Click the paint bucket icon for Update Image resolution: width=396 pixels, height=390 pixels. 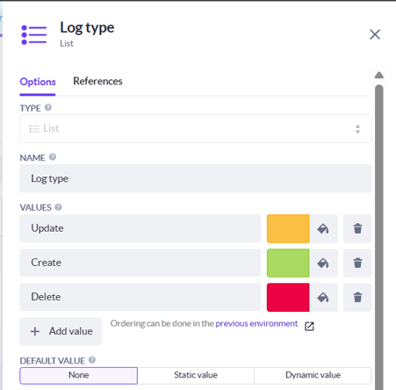[323, 228]
